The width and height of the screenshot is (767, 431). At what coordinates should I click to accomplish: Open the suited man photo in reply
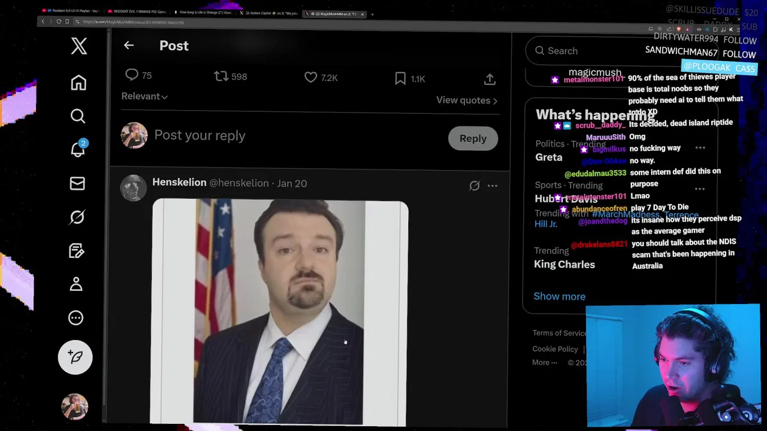click(280, 313)
